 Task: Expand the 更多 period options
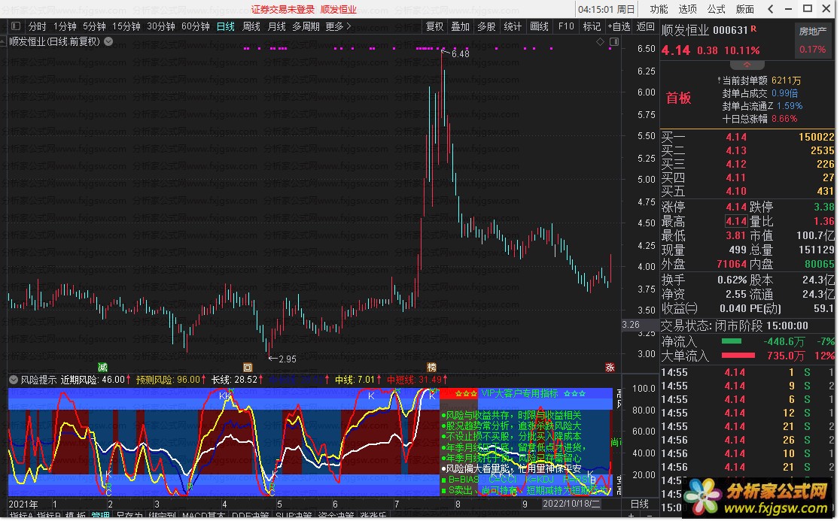pos(338,26)
